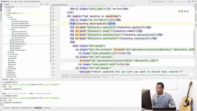Click line number 21 in the gutter
The width and height of the screenshot is (197, 111).
[53, 24]
